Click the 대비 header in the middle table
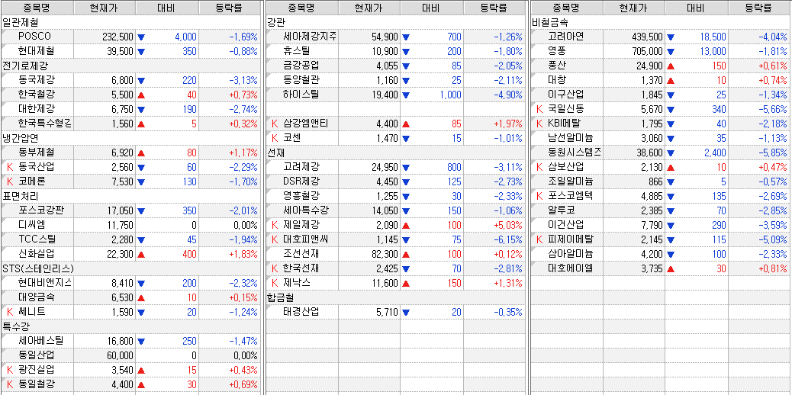Viewport: 792px width, 395px height. tap(432, 8)
